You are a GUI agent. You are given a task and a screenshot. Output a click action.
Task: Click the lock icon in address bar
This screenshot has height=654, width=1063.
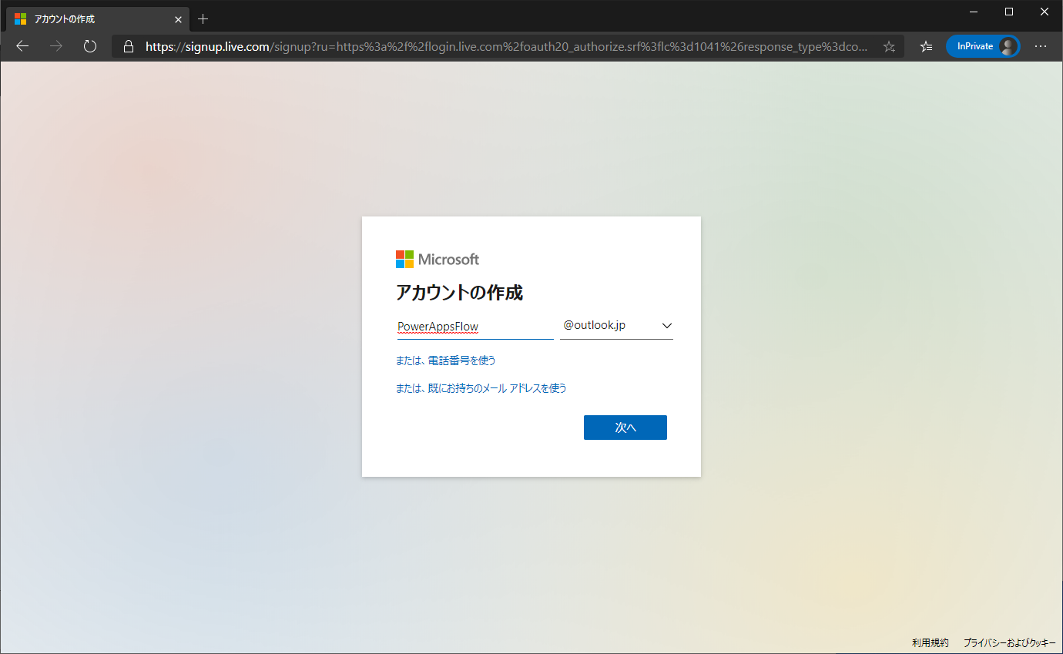[x=129, y=47]
